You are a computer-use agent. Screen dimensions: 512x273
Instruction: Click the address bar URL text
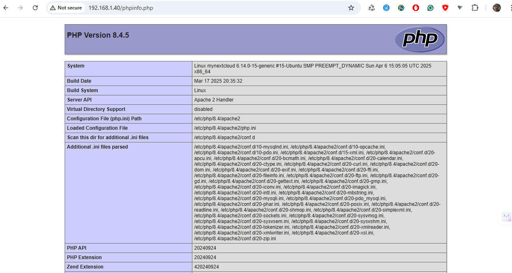pyautogui.click(x=121, y=8)
